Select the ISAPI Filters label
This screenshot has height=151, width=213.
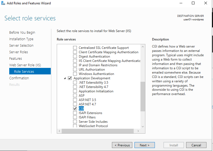(87, 117)
